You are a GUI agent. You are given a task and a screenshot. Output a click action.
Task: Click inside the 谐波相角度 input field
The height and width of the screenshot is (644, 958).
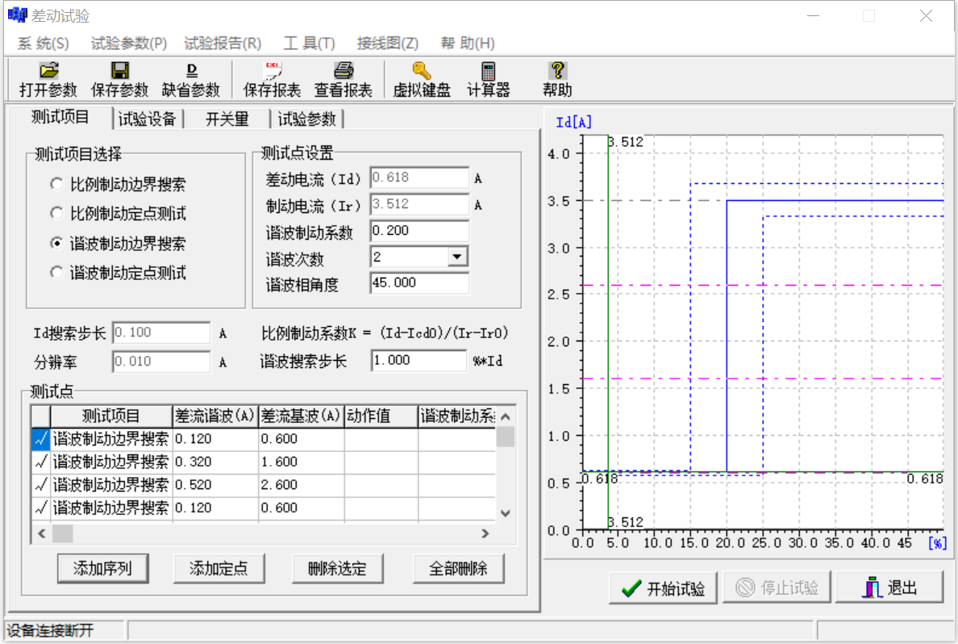419,282
